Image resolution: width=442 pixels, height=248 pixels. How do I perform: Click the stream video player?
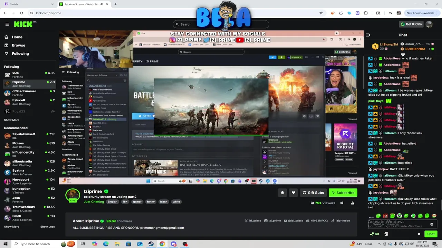211,107
